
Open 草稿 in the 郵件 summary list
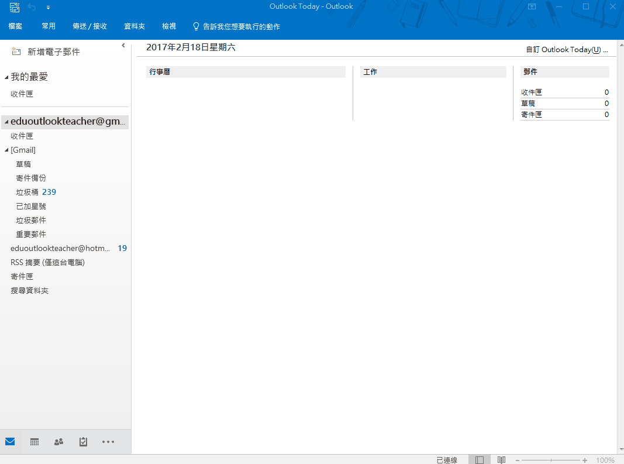[528, 104]
